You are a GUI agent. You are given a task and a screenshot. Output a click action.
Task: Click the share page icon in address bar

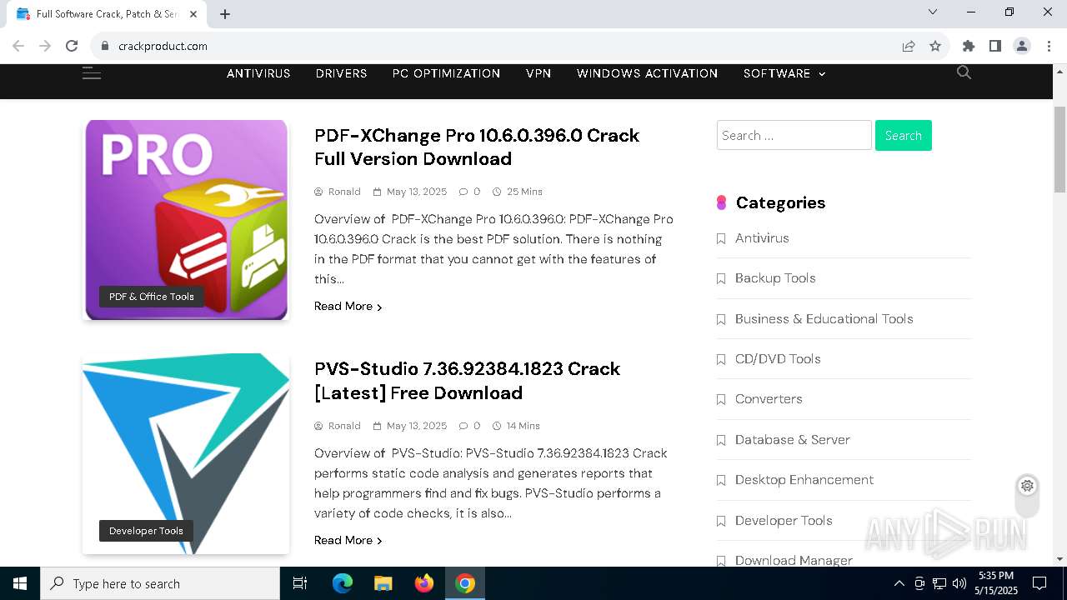909,46
